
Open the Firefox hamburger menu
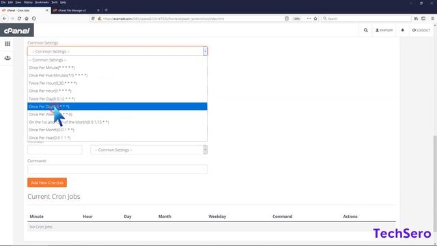(432, 18)
